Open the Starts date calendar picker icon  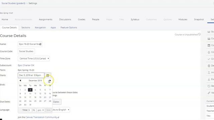[x=47, y=76]
